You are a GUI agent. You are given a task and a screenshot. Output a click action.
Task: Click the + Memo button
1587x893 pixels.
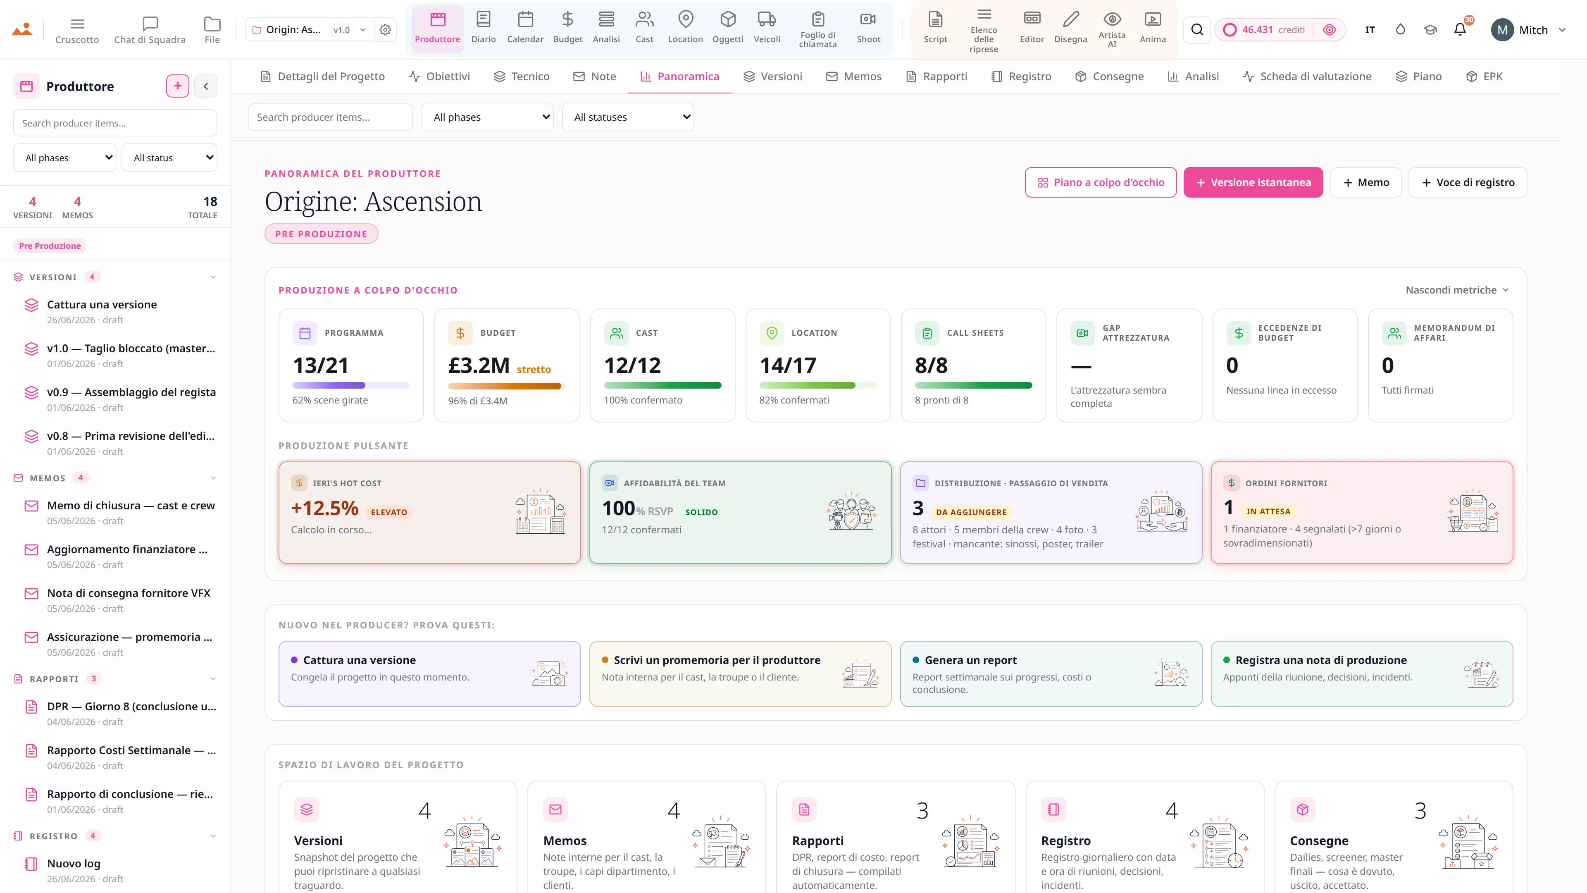(1366, 182)
